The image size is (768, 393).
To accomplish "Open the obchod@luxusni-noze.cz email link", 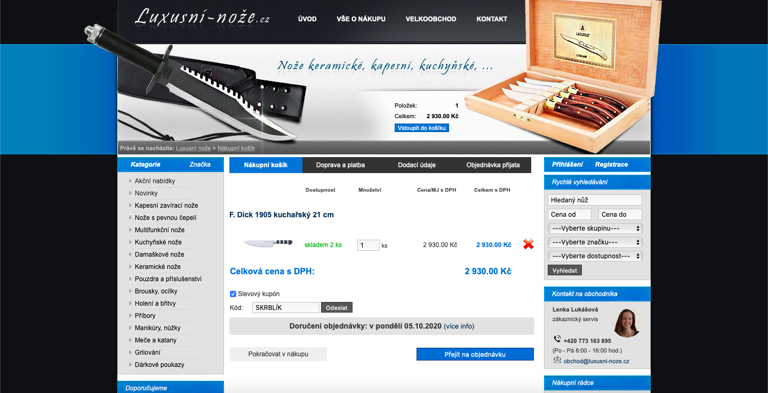I will [596, 361].
